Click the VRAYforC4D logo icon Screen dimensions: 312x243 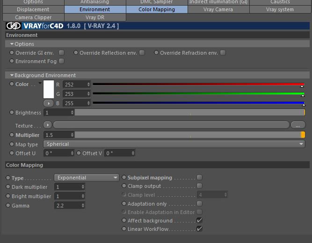coord(14,26)
